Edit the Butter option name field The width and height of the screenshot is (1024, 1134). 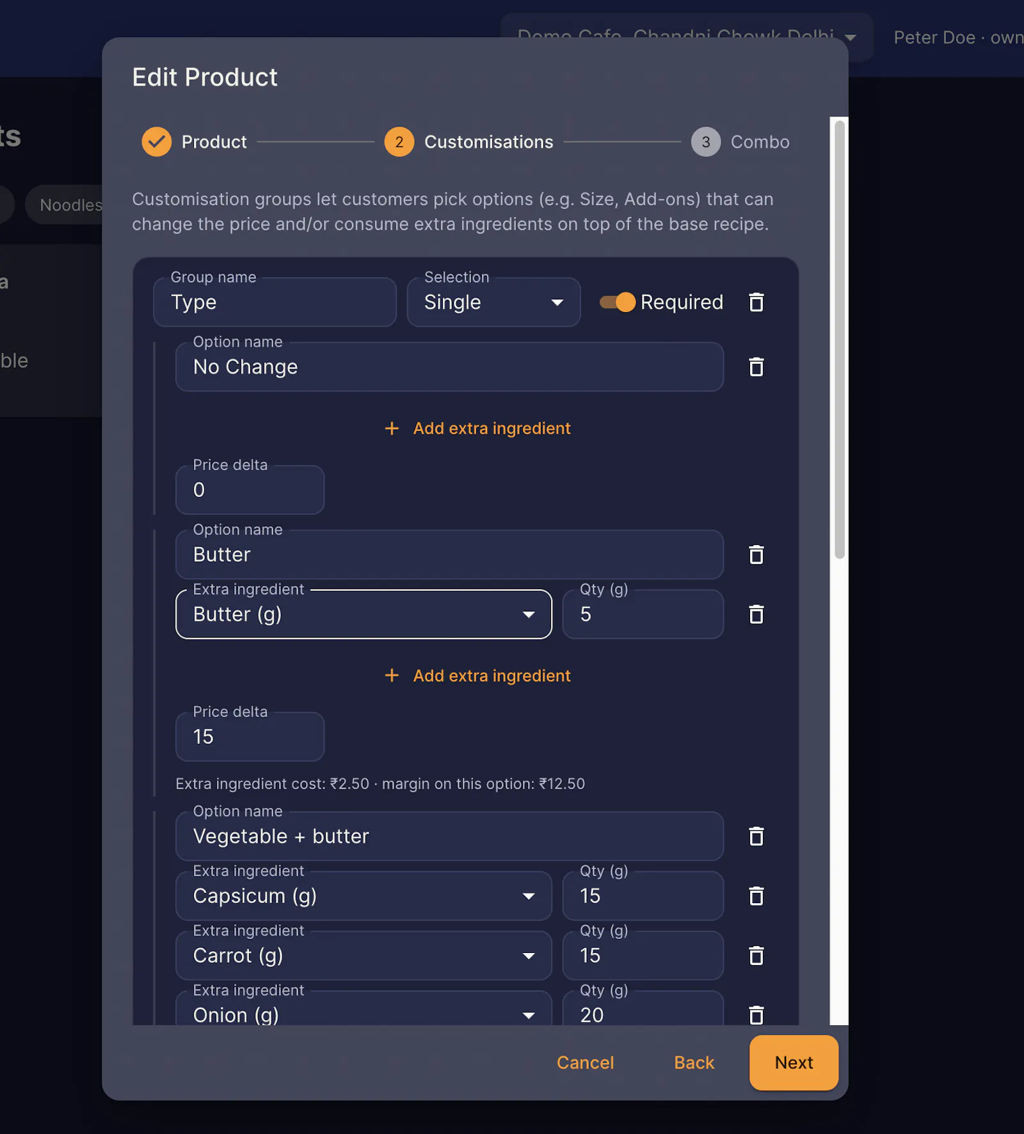coord(449,554)
